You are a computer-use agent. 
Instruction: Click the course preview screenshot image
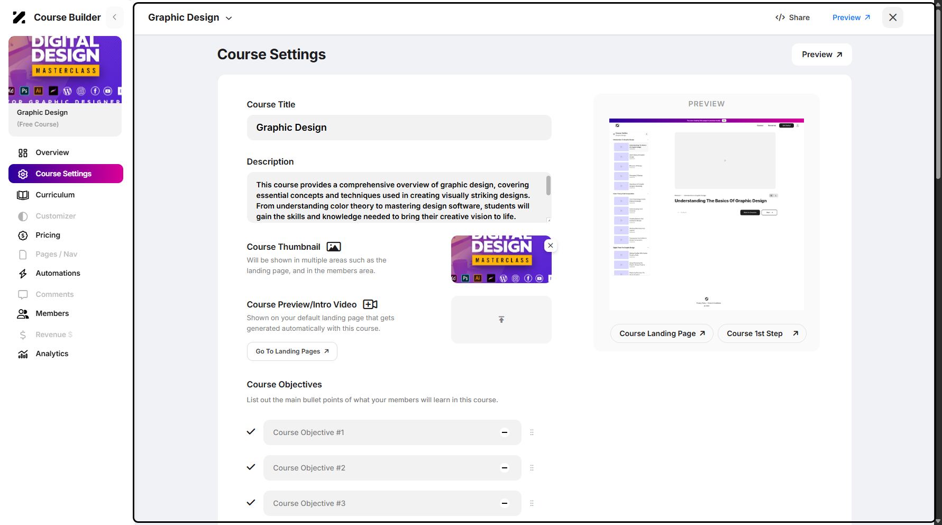pyautogui.click(x=706, y=214)
